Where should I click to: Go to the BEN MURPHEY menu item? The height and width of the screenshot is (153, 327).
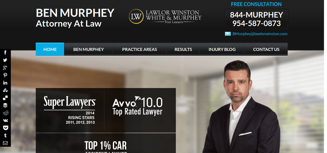click(x=88, y=49)
